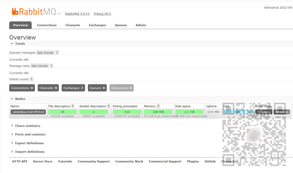Image resolution: width=293 pixels, height=173 pixels.
Task: Open node rabbit@ae3ed14f161d details
Action: tap(28, 112)
